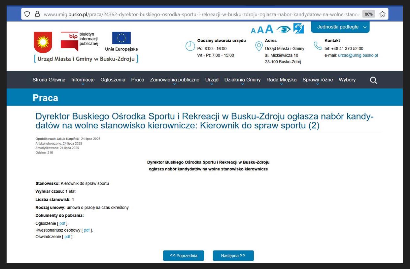Screen dimensions: 410x269
Task: Bookmark this page with the star icon
Action: 382,14
